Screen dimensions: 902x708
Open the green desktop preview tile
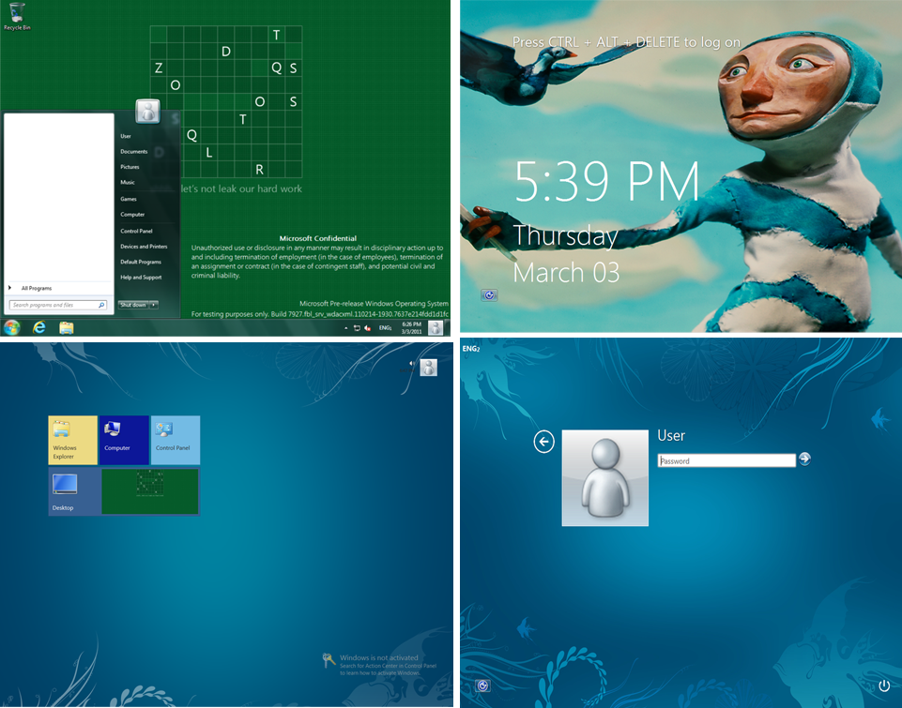pos(150,491)
